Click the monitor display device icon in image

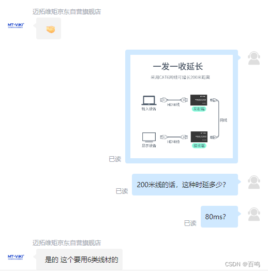tap(149, 137)
